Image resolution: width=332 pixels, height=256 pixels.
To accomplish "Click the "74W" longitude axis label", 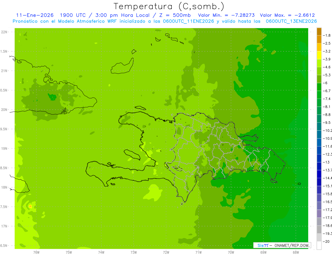I will point(101,252).
